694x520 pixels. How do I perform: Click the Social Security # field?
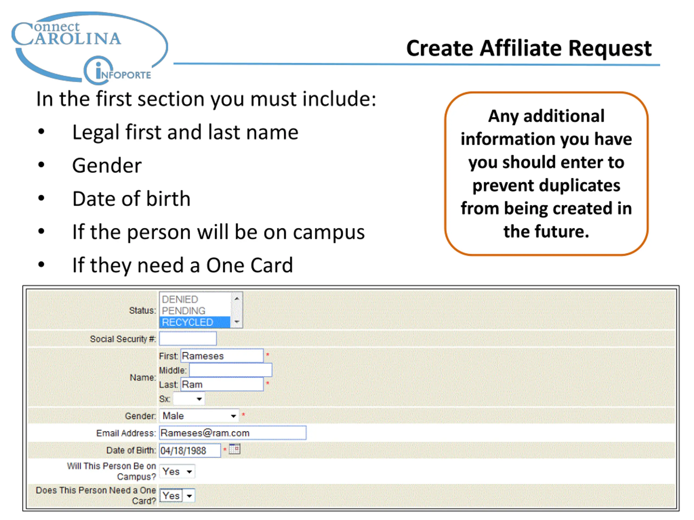click(x=188, y=339)
